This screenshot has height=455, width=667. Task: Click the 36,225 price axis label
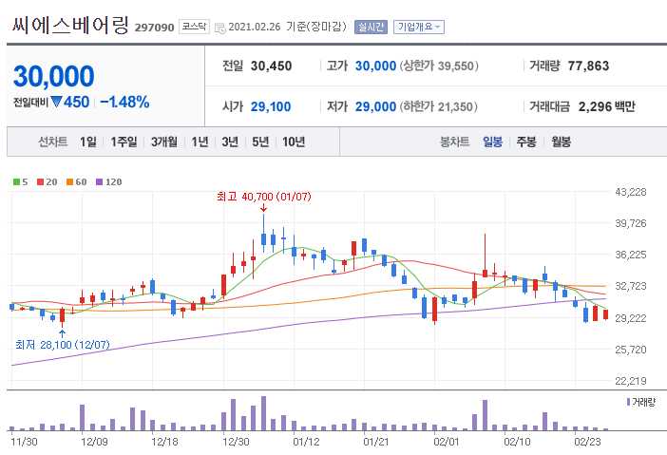tap(630, 255)
